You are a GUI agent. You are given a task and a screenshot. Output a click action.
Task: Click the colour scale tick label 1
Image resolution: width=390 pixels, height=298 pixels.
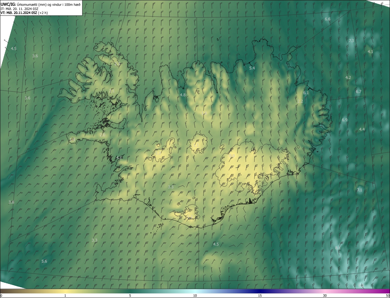pos(65,296)
